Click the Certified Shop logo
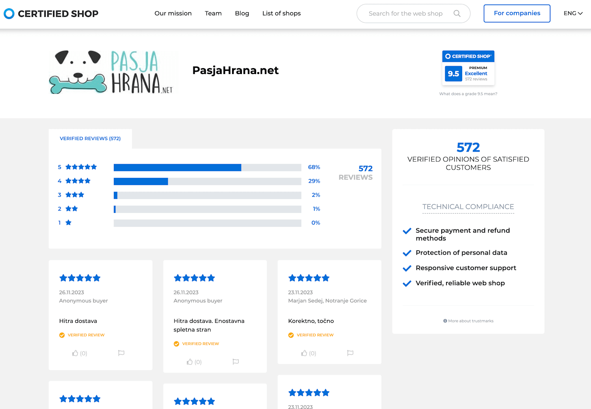 [51, 14]
